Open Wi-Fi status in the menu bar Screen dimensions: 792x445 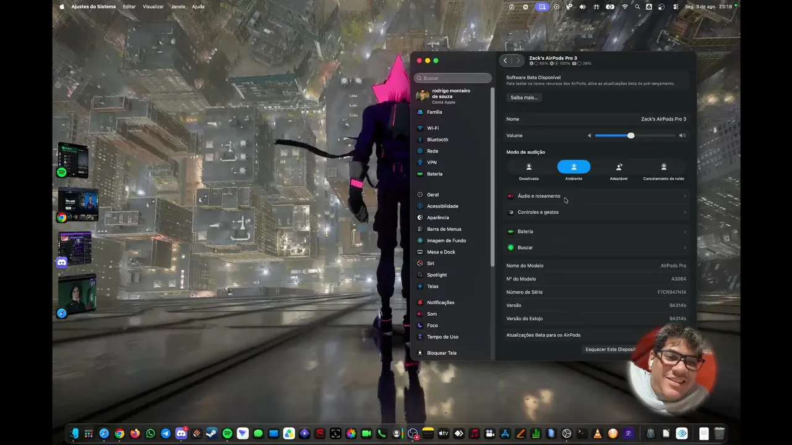[624, 7]
